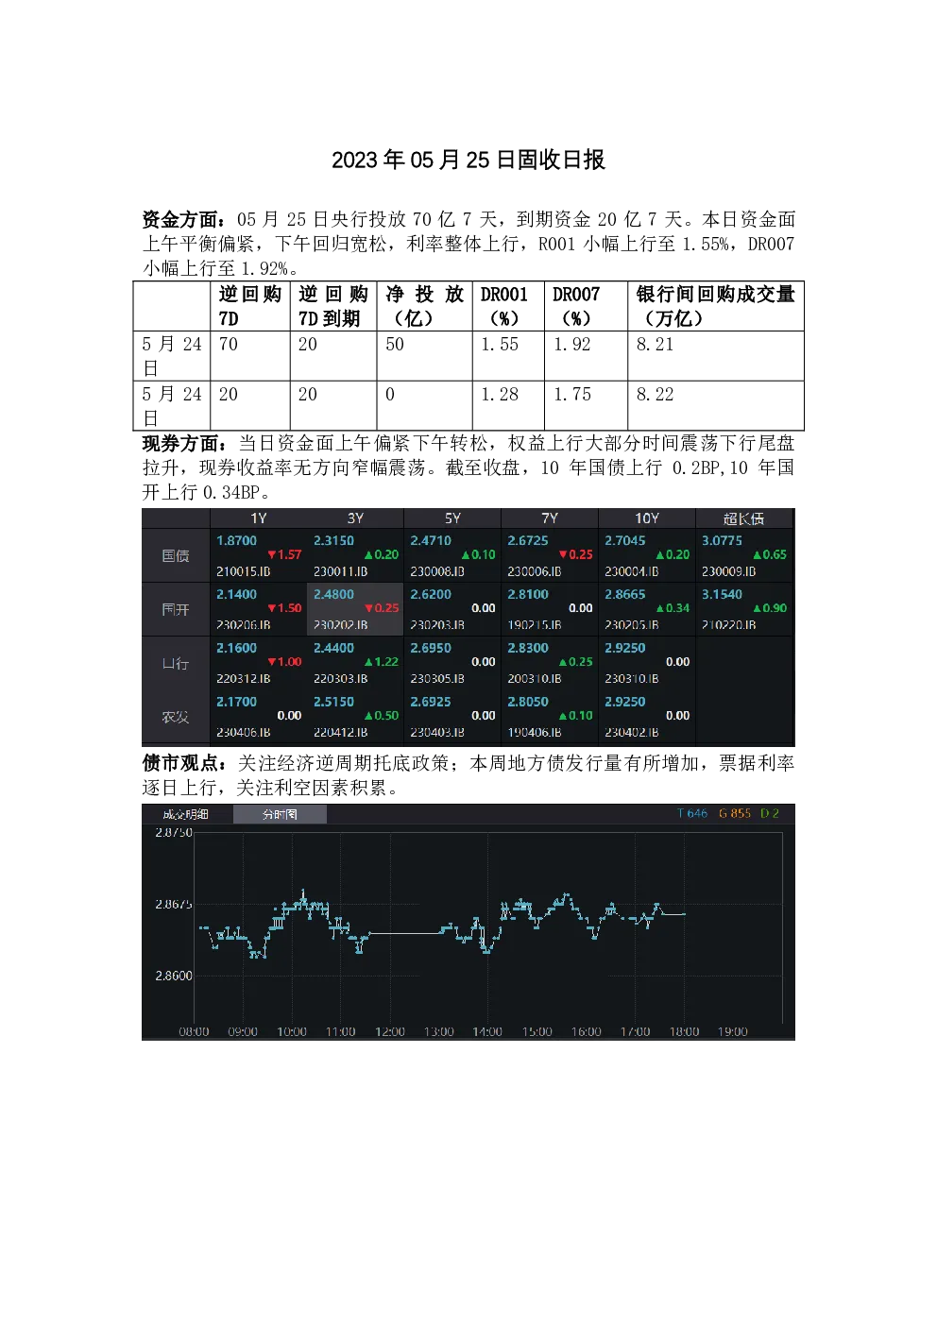This screenshot has width=937, height=1325.
Task: Select the green change value ▲0.90
Action: (x=770, y=608)
